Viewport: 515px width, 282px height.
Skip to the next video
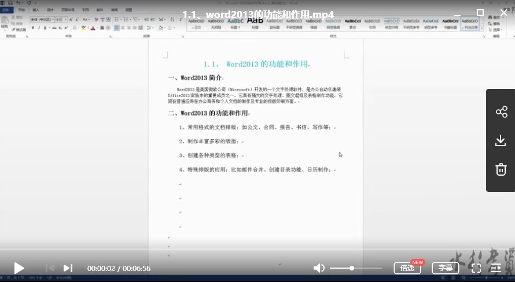(68, 268)
